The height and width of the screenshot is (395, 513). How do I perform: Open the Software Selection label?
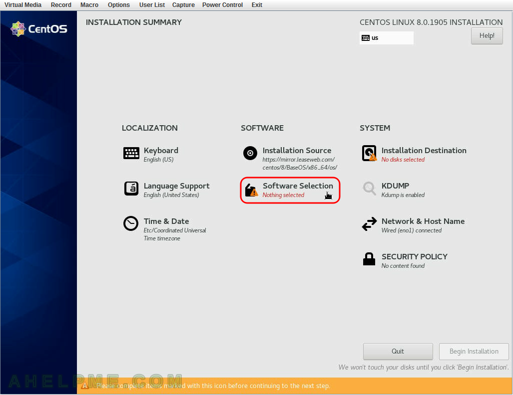[x=298, y=186]
